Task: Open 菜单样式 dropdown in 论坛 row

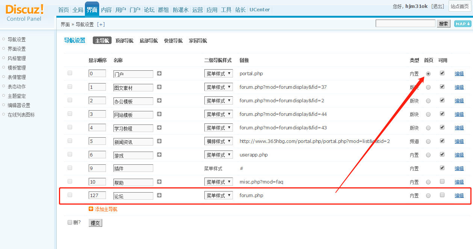Action: [x=219, y=195]
